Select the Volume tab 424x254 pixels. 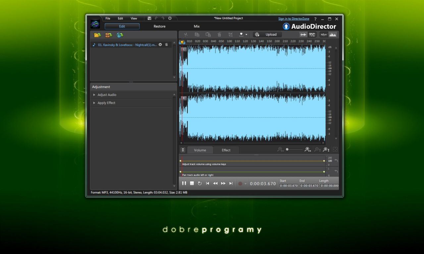point(200,150)
